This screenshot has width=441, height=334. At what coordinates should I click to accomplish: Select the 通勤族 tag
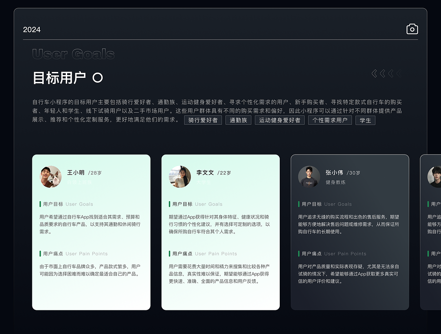238,120
